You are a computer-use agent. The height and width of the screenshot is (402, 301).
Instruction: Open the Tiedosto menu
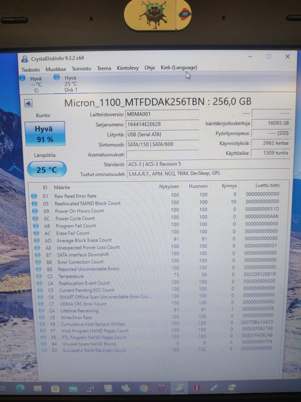(x=31, y=70)
